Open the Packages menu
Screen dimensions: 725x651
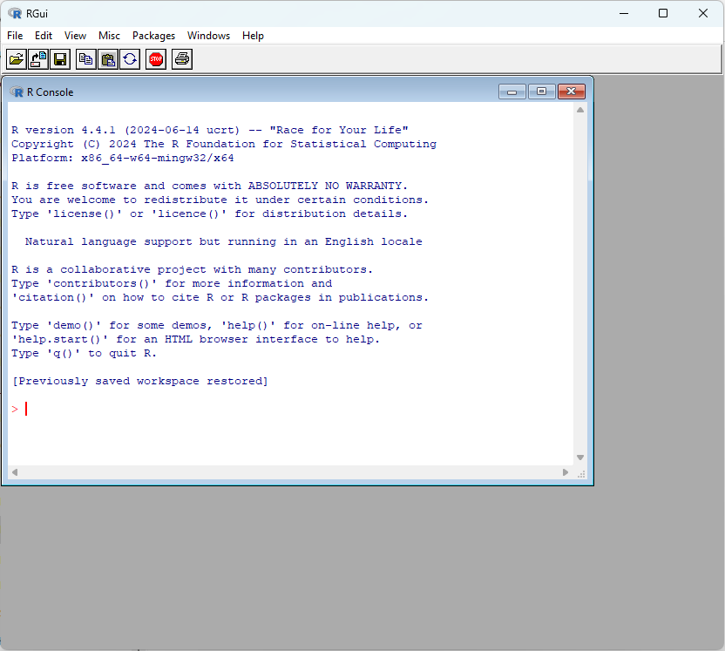point(153,36)
